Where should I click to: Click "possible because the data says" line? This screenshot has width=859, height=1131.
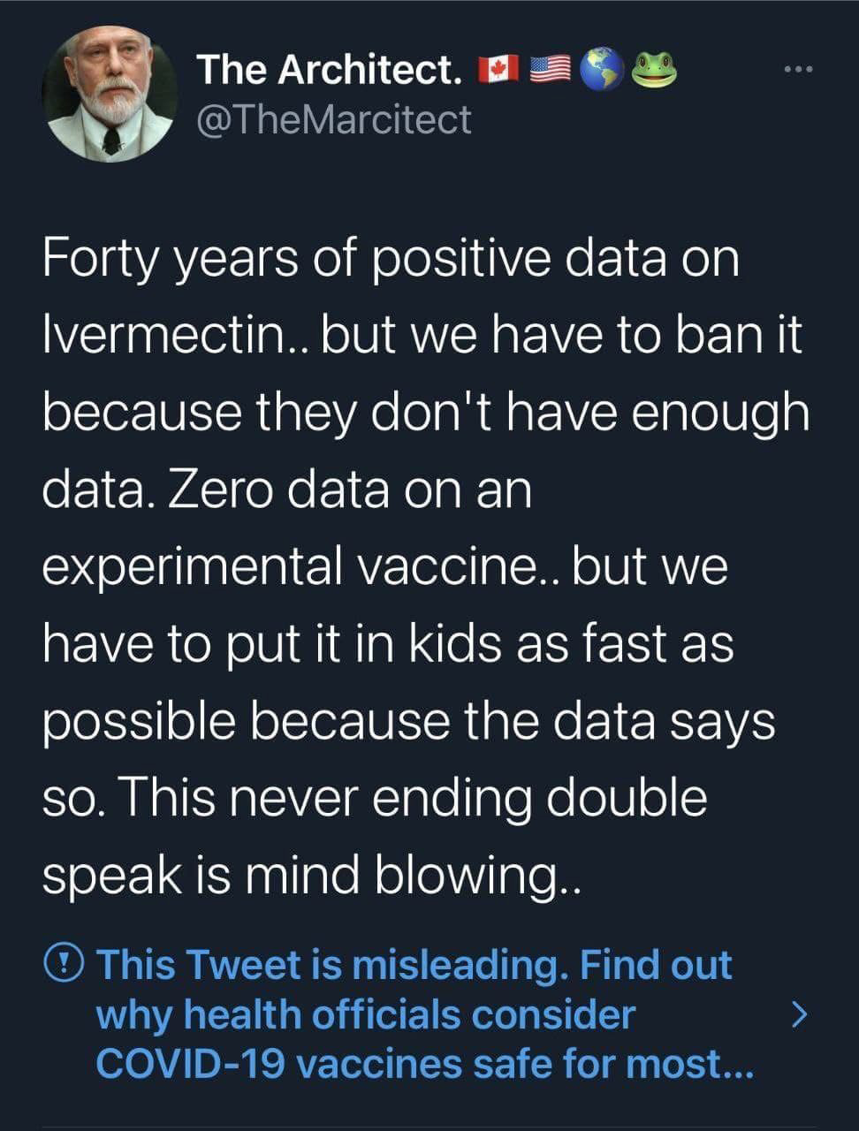[x=408, y=720]
